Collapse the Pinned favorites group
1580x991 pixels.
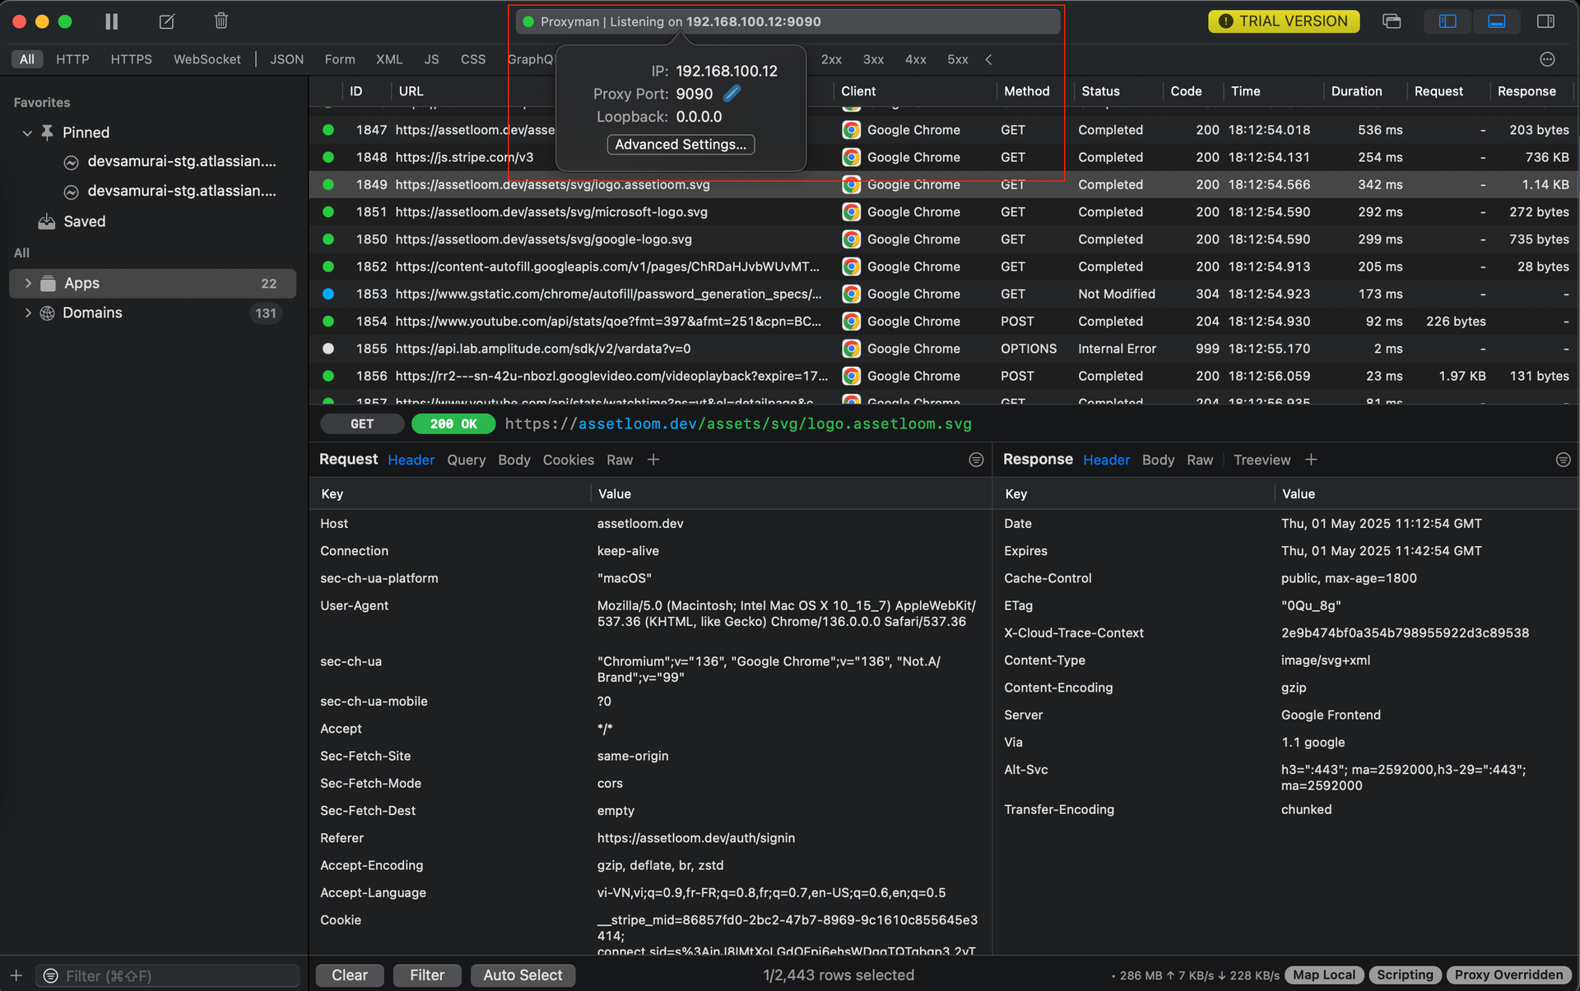pos(27,132)
